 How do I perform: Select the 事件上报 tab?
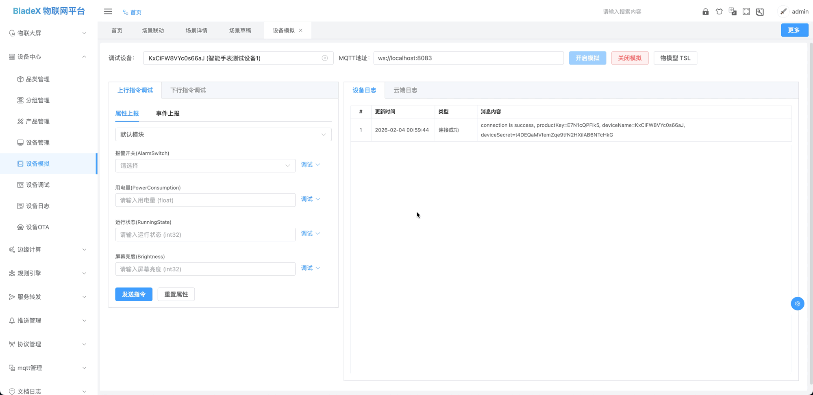167,113
